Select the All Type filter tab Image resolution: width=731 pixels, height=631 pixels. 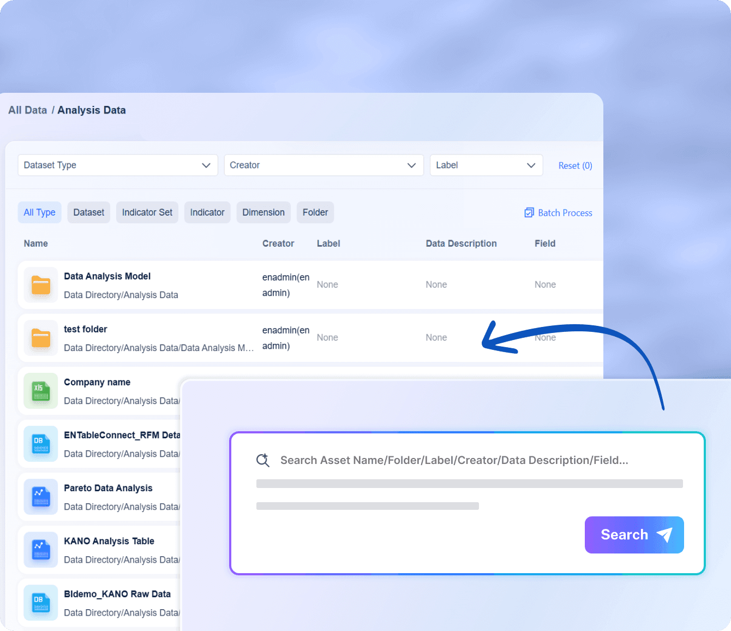39,212
